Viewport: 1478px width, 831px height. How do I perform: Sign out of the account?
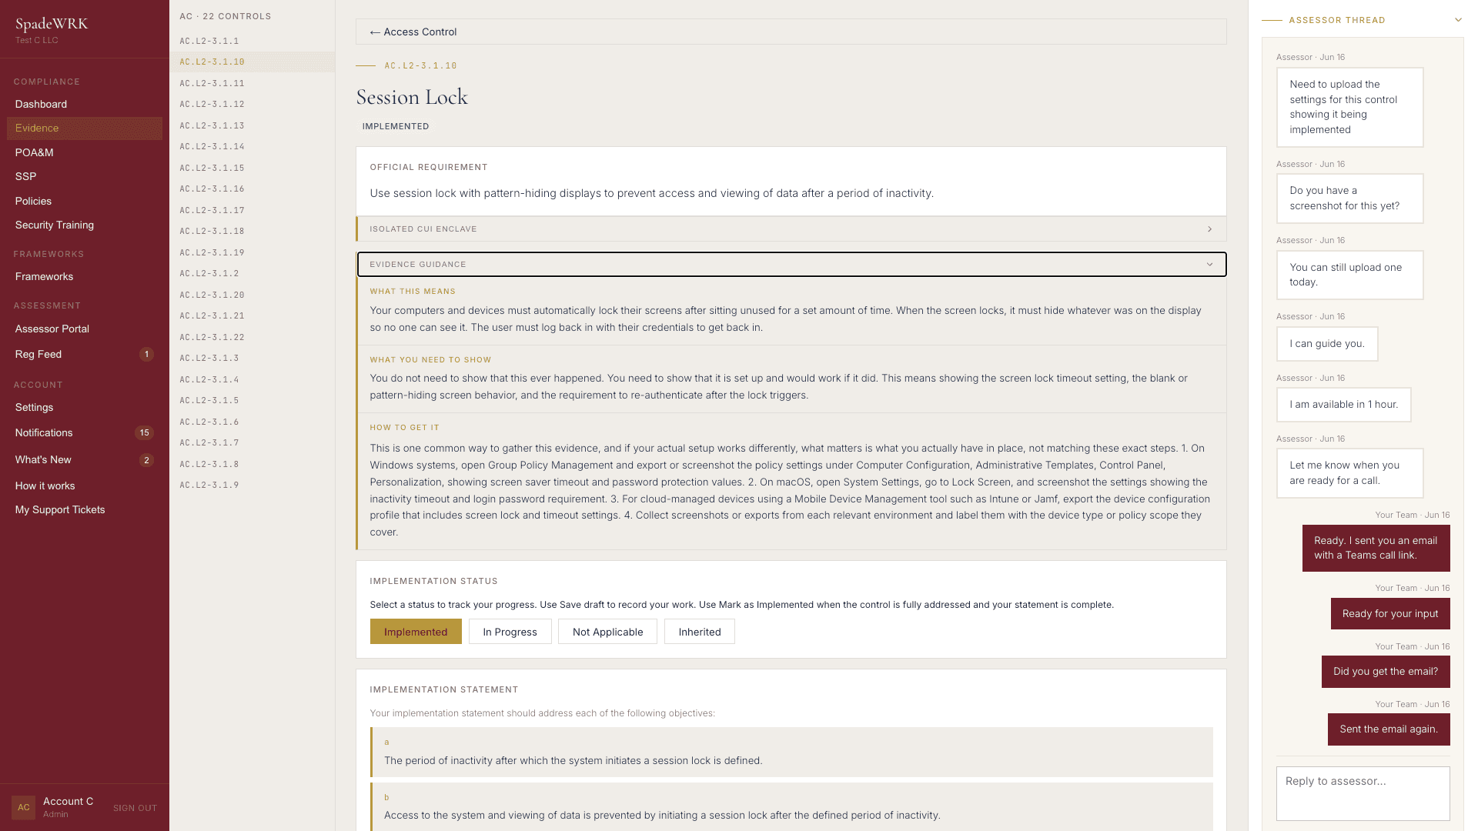pyautogui.click(x=135, y=808)
